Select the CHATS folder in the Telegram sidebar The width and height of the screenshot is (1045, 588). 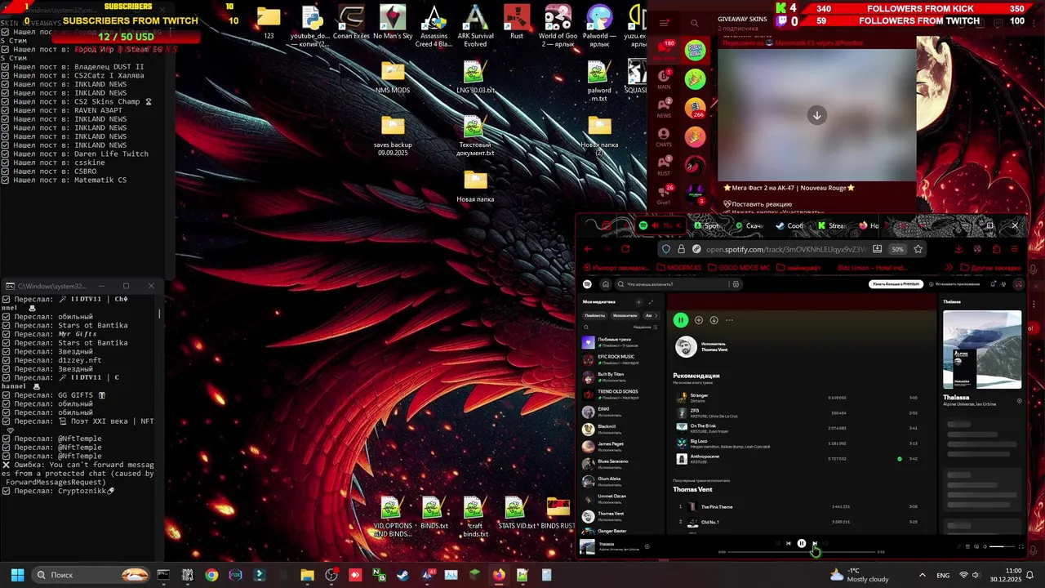pyautogui.click(x=664, y=136)
